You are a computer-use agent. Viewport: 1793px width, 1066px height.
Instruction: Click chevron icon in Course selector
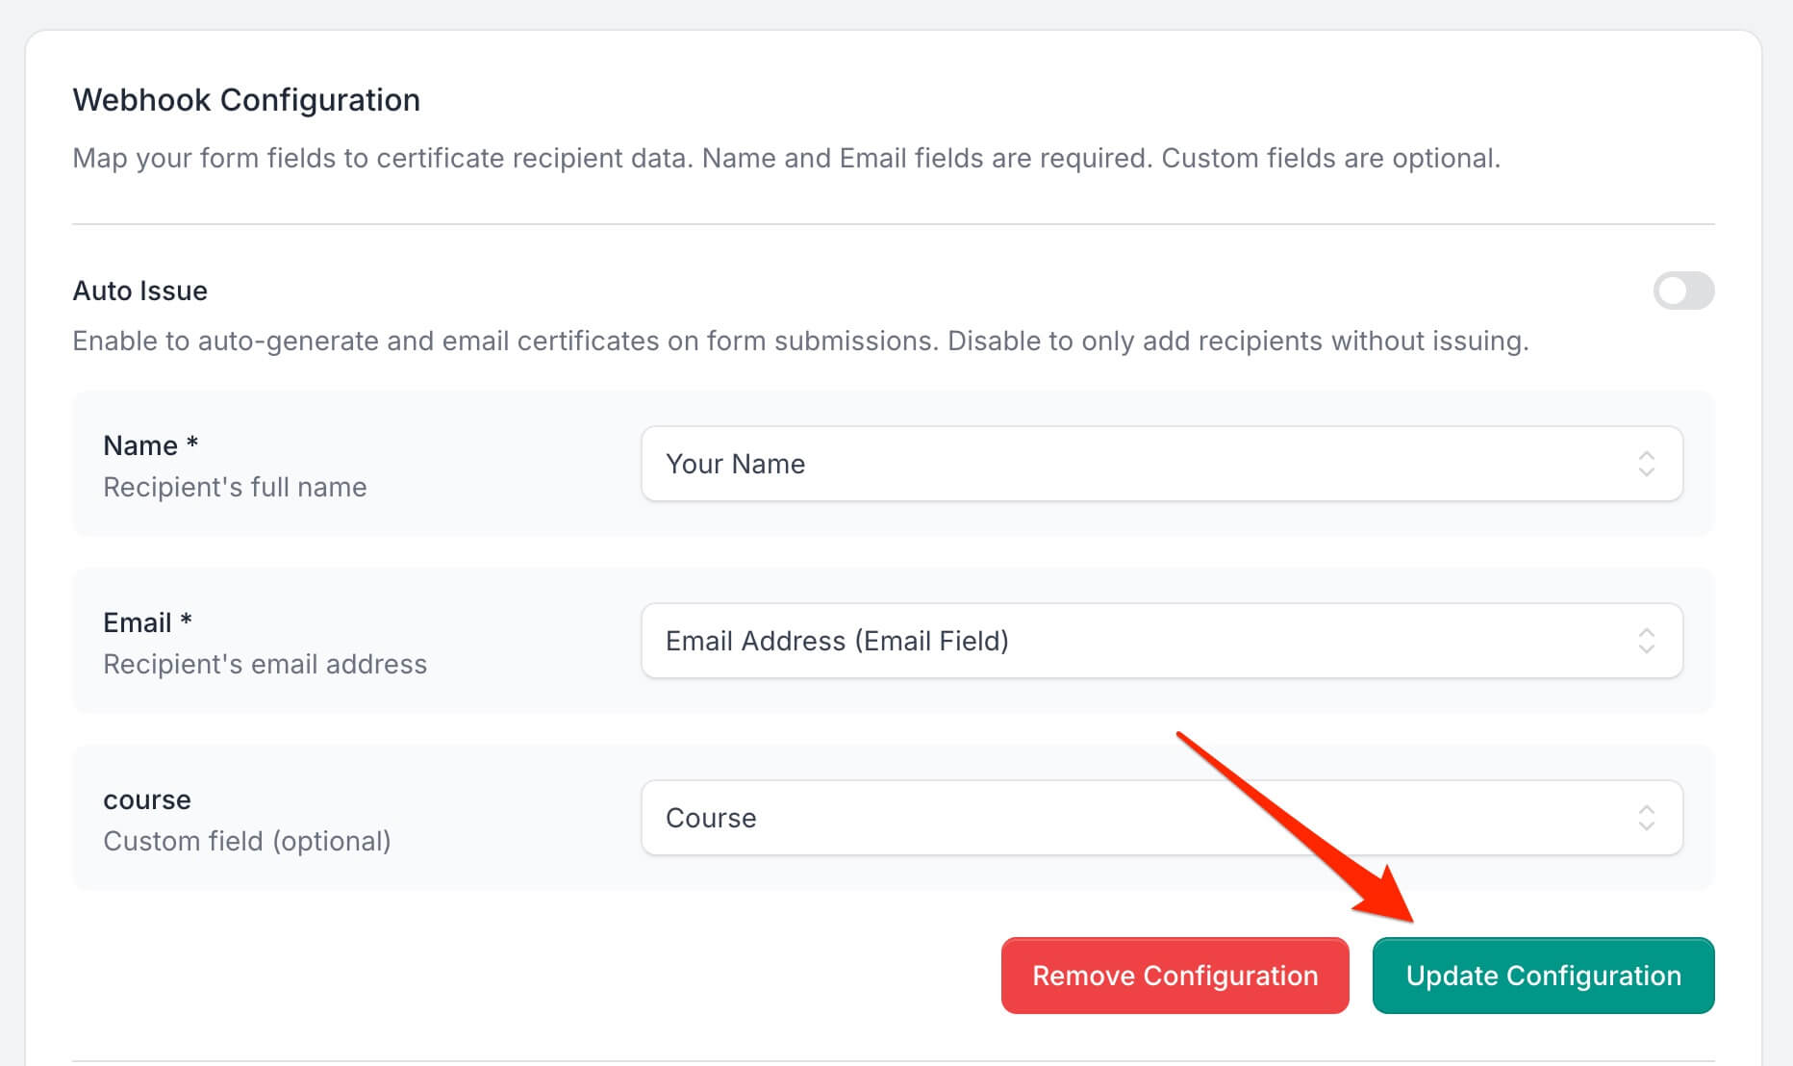(1646, 818)
